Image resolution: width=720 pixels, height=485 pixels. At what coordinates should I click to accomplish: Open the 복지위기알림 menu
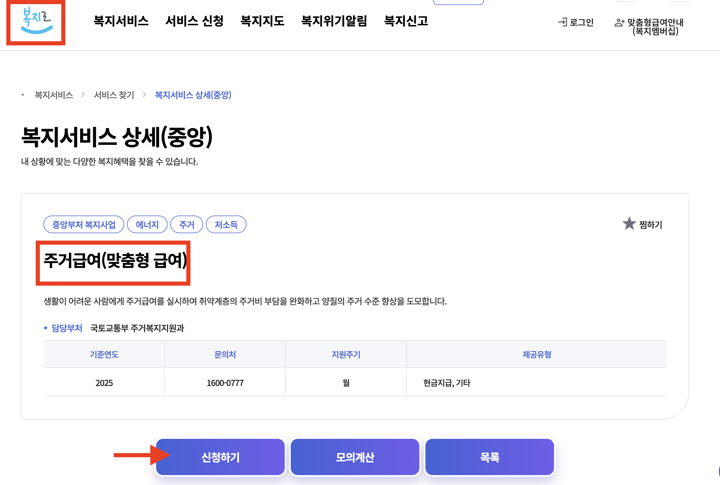334,21
